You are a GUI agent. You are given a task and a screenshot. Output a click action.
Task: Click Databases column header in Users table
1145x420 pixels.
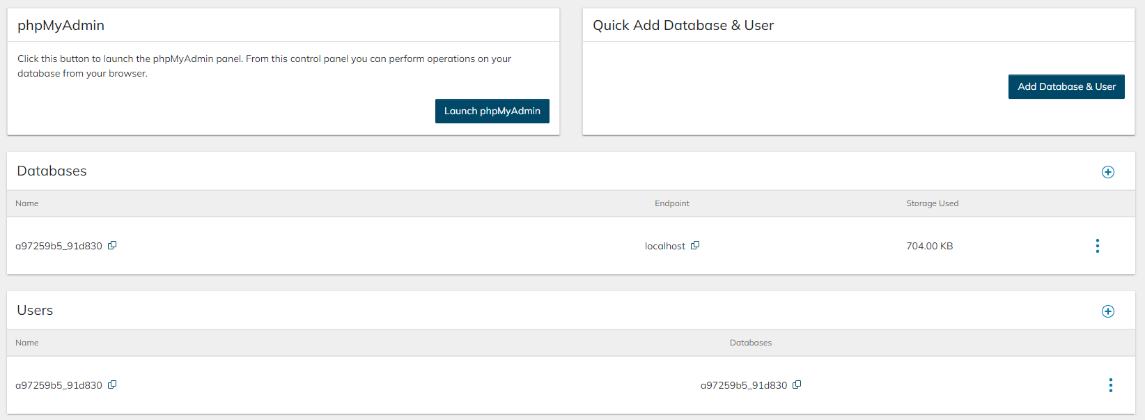click(x=750, y=343)
